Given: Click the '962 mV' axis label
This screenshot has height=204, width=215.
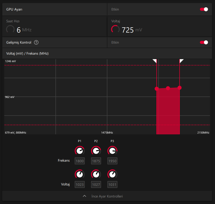Looking at the screenshot, I should click(10, 97).
